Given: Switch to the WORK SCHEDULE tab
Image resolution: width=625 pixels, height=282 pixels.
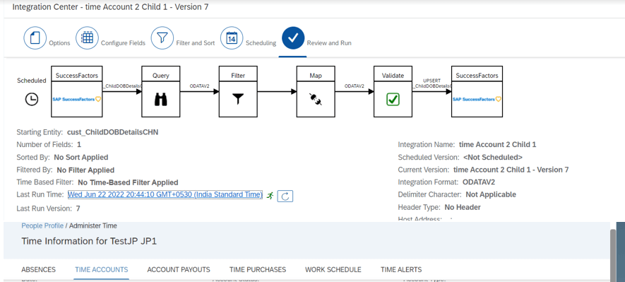Looking at the screenshot, I should pos(333,270).
